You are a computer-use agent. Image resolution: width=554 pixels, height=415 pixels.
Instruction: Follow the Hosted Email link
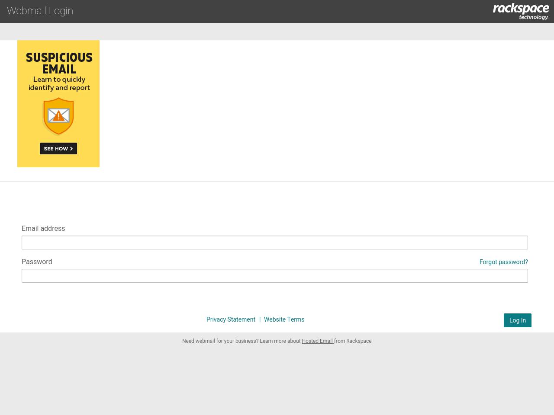(x=317, y=341)
